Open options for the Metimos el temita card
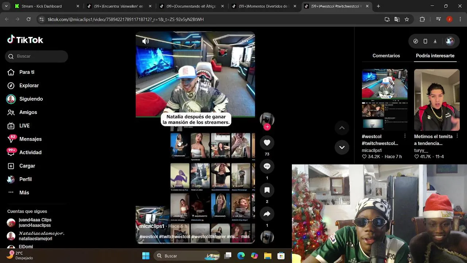Screen dimensions: 467x263 point(457,136)
